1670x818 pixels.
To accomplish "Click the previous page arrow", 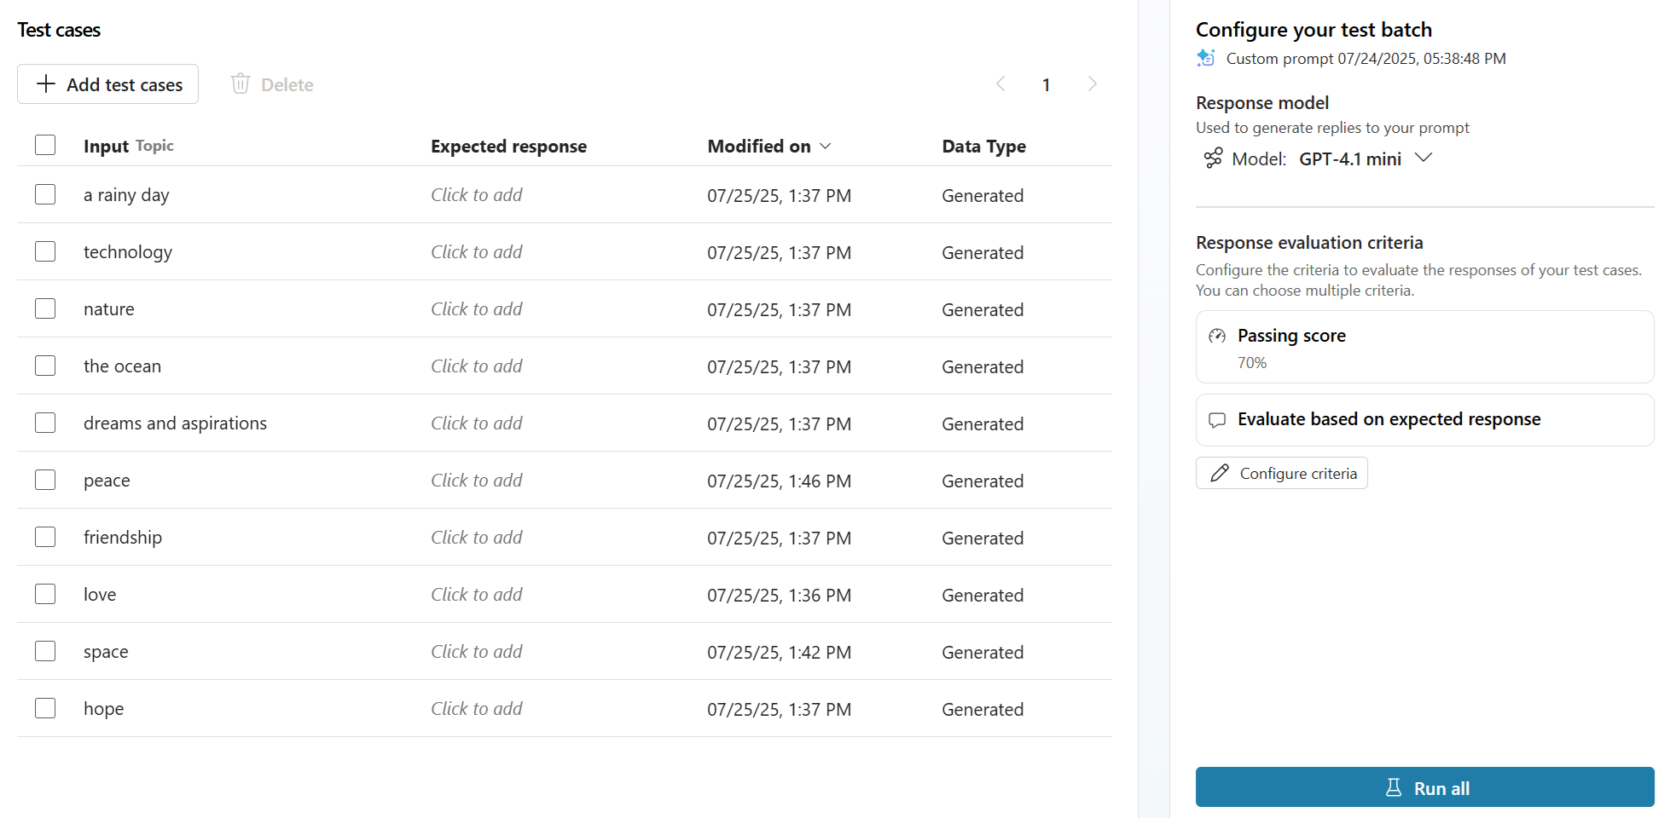I will coord(1000,84).
